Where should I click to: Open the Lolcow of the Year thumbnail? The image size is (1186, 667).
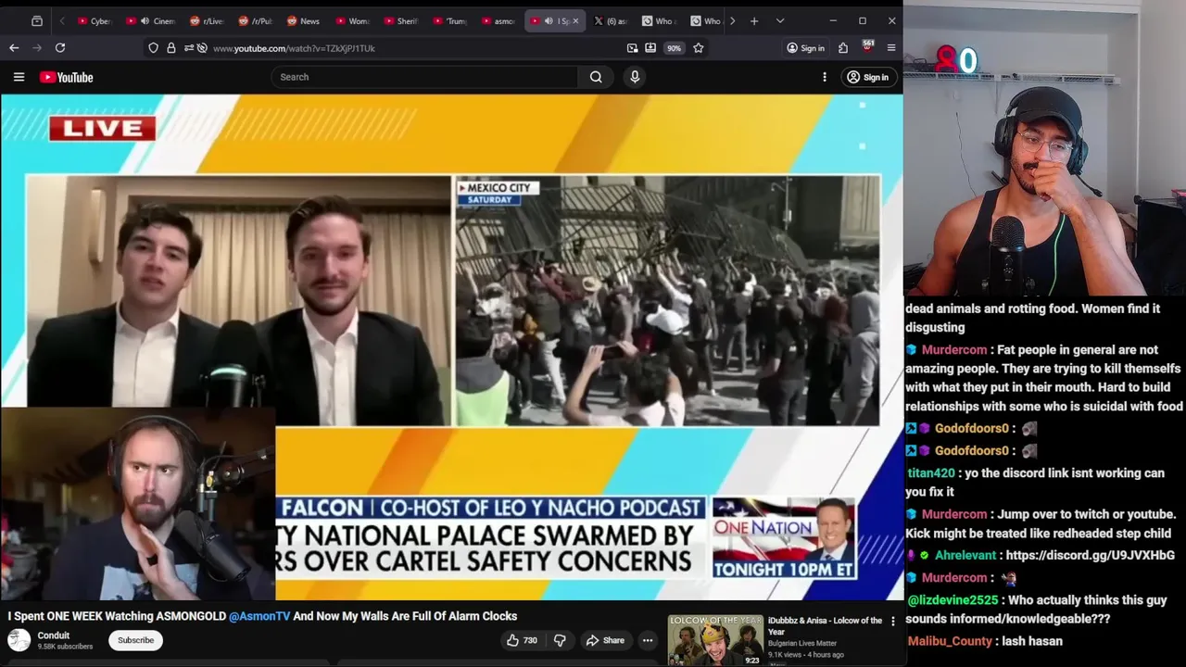tap(715, 640)
